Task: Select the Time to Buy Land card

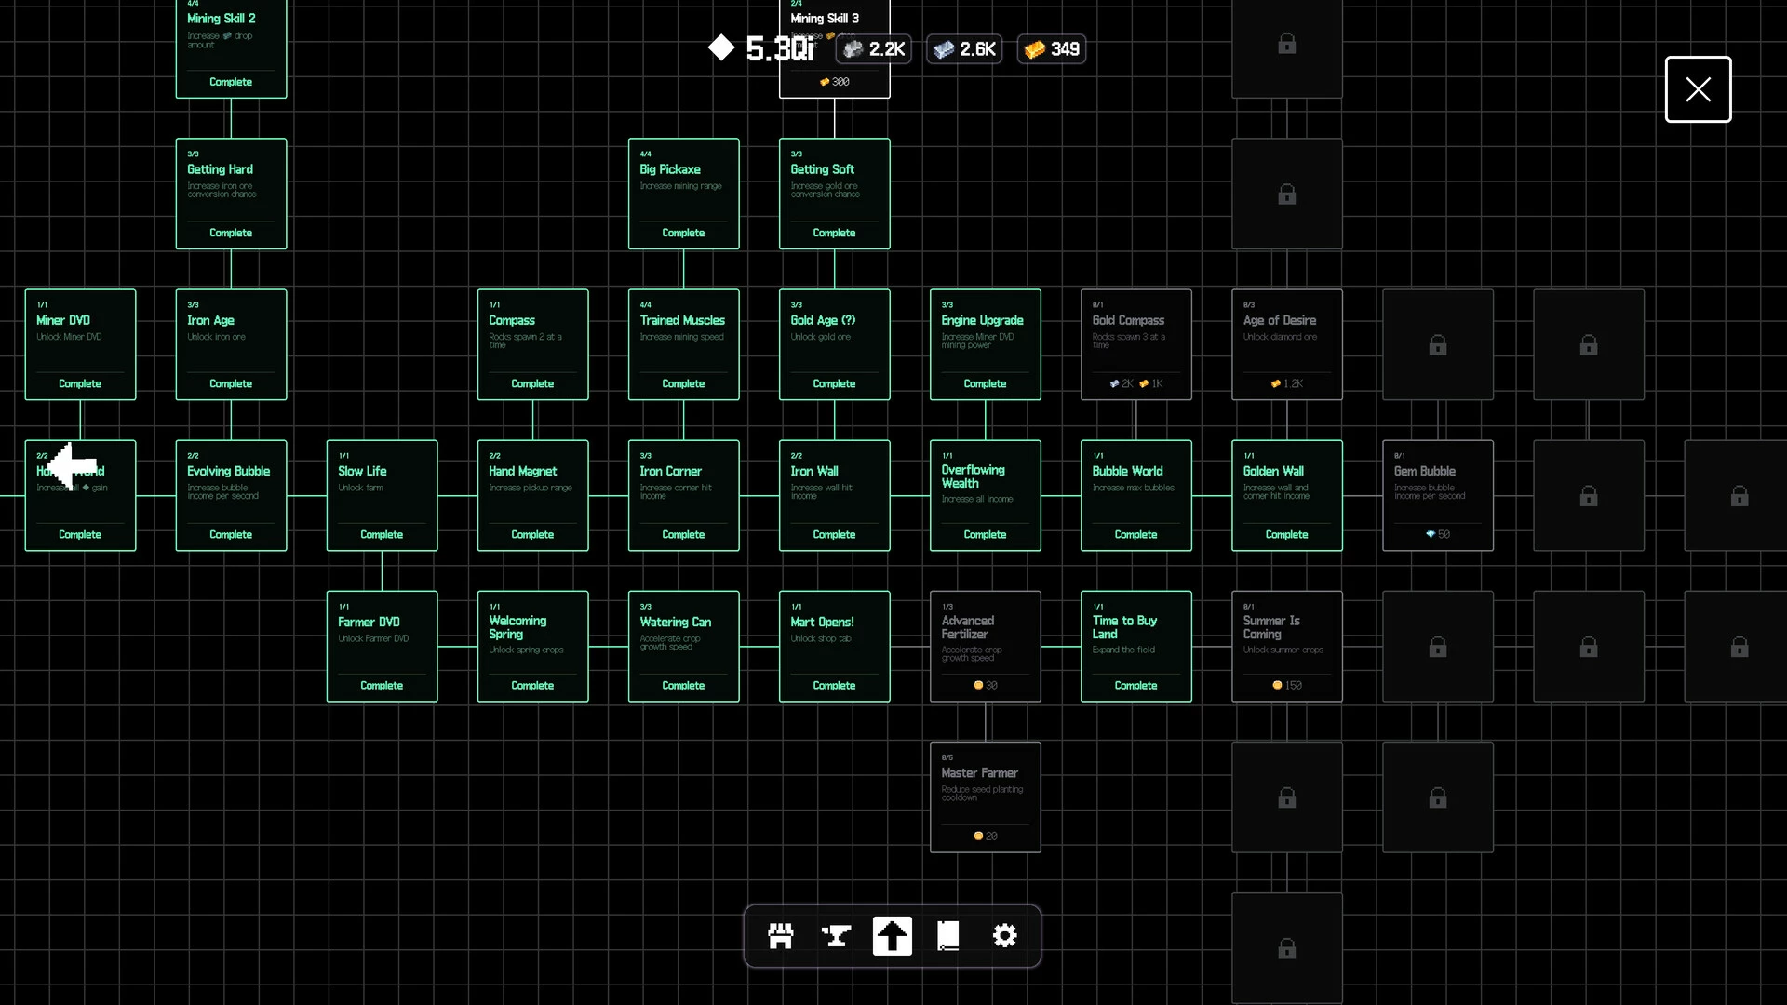Action: (1135, 646)
